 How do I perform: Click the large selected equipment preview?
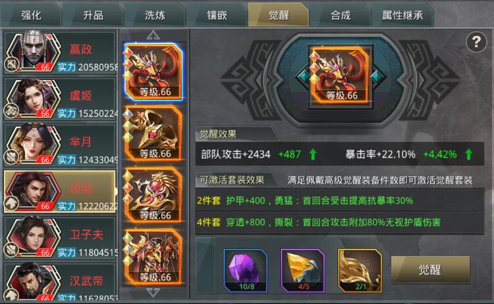point(341,77)
